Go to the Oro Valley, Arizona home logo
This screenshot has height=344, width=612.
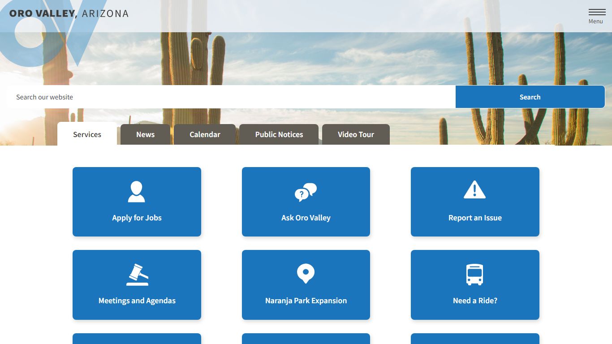coord(69,13)
